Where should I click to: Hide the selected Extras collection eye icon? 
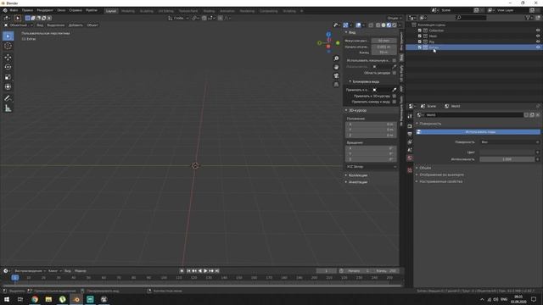[538, 47]
